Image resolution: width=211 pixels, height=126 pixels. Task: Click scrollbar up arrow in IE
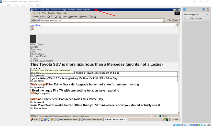coord(179,24)
